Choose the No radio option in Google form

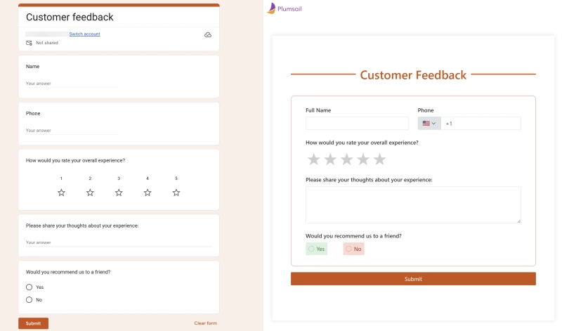pyautogui.click(x=29, y=299)
